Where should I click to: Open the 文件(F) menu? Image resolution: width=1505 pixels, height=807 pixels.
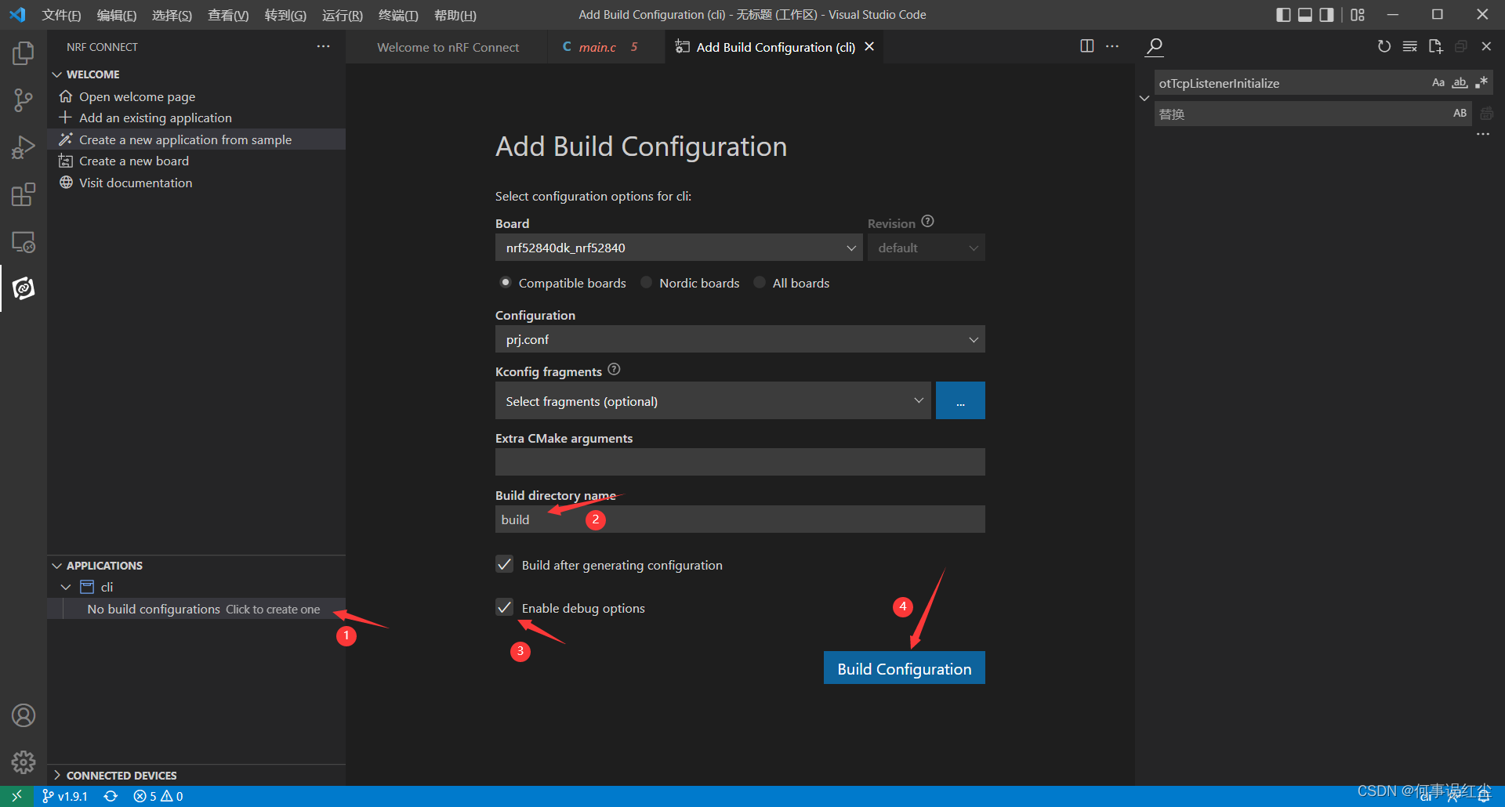(x=61, y=15)
